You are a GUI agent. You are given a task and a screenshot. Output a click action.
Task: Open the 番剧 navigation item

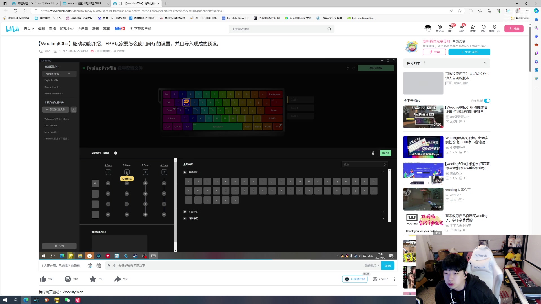pos(41,29)
